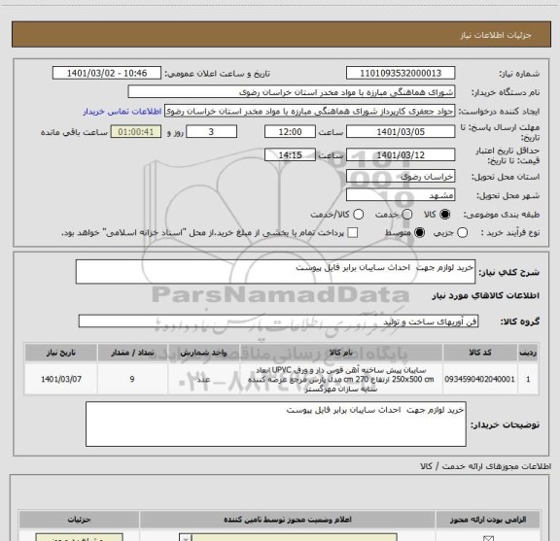Click the general need description textbox
Image resolution: width=560 pixels, height=541 pixels.
(275, 272)
